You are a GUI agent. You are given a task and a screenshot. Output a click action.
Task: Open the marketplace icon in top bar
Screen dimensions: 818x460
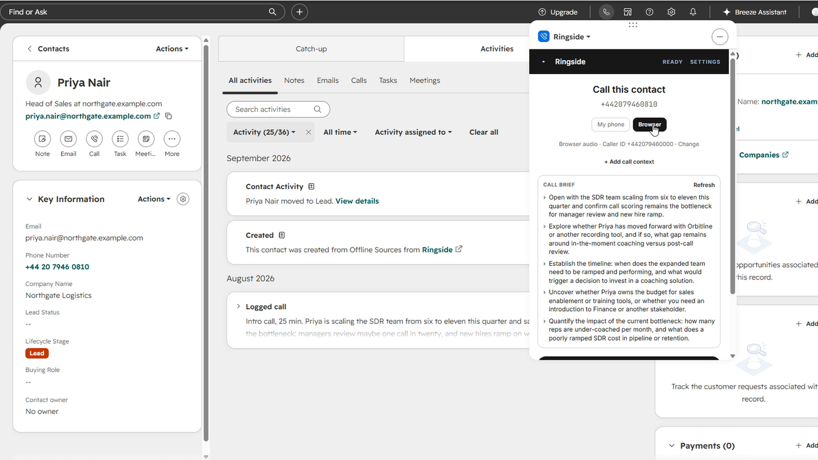(628, 12)
